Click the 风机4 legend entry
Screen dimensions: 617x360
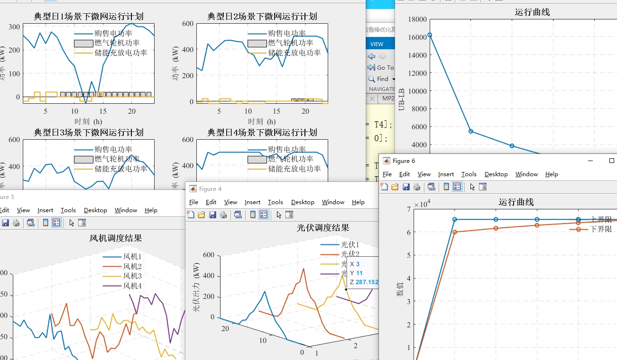click(122, 286)
